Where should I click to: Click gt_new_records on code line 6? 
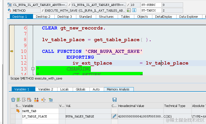tap(82, 28)
